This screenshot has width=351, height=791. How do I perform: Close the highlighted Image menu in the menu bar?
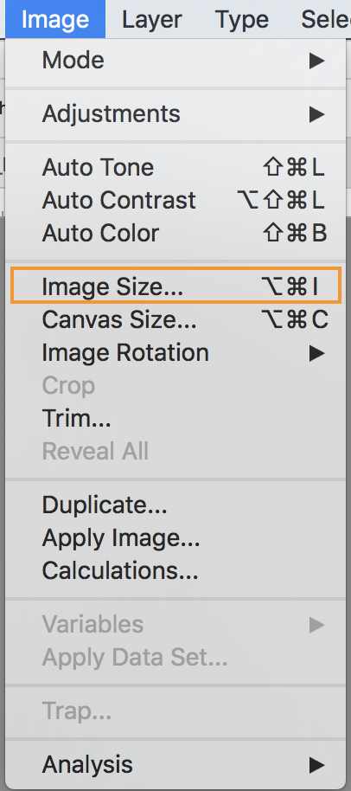click(x=56, y=20)
